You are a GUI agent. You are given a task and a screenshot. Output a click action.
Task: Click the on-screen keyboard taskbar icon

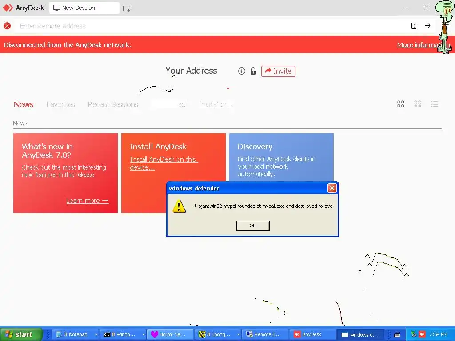397,335
